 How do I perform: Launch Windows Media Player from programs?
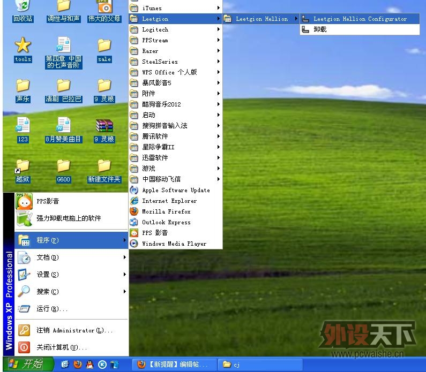[176, 244]
